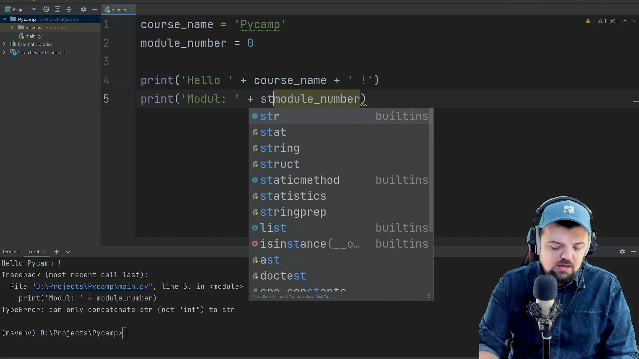The width and height of the screenshot is (639, 359).
Task: Open terminal sessions dropdown chevron
Action: pyautogui.click(x=68, y=252)
